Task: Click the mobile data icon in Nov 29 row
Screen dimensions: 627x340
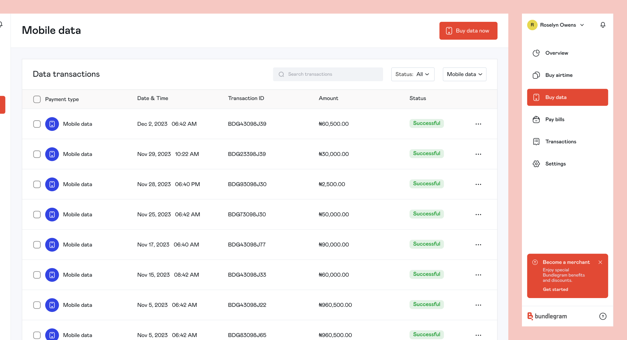Action: (x=52, y=154)
